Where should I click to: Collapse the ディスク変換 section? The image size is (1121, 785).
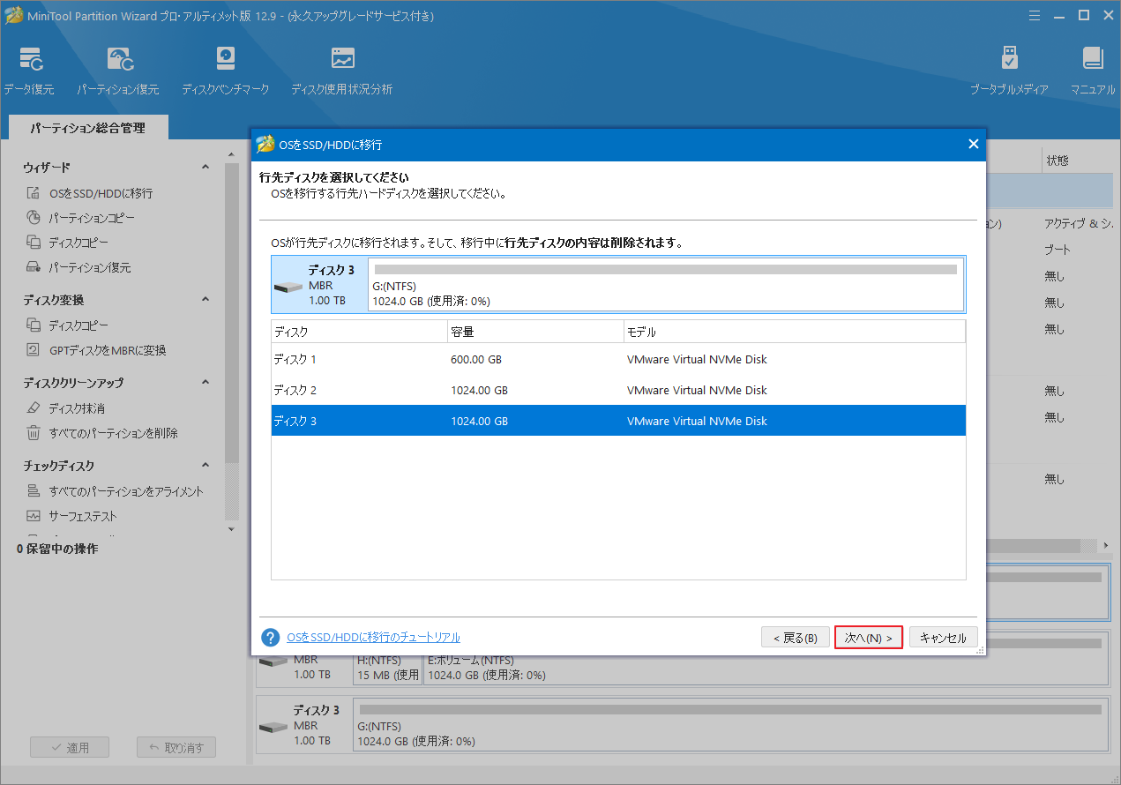[x=206, y=299]
